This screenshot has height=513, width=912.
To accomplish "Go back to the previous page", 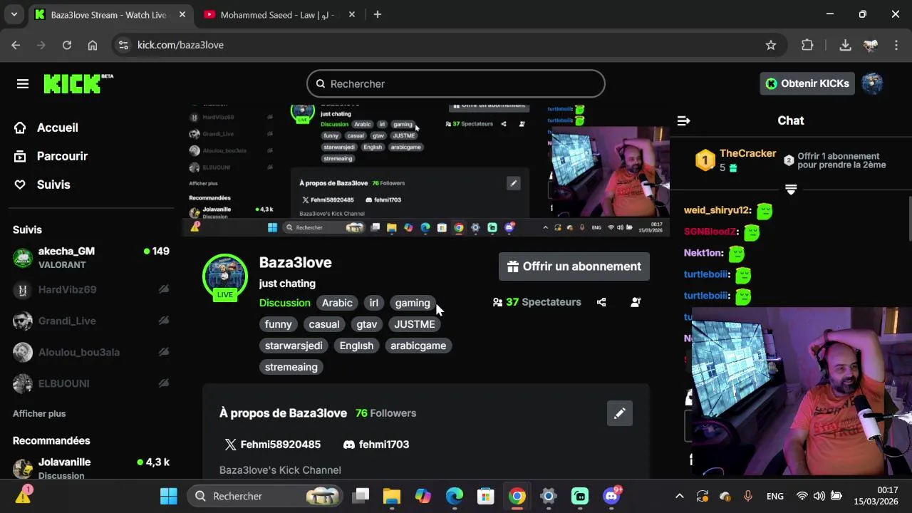I will pyautogui.click(x=16, y=45).
